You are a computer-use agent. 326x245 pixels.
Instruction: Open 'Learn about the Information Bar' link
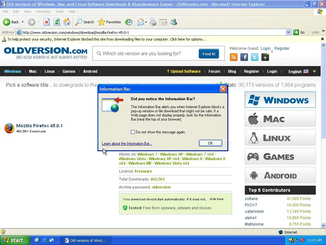tap(127, 144)
